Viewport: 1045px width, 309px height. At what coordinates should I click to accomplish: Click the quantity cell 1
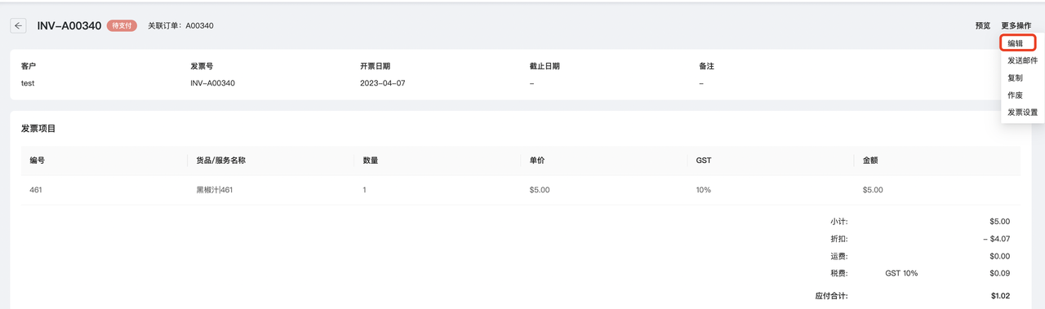coord(365,190)
